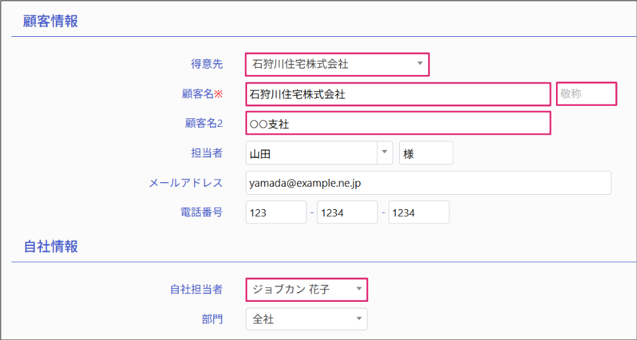Click the 顧客情報 section heading
This screenshot has height=340, width=637.
pos(51,20)
